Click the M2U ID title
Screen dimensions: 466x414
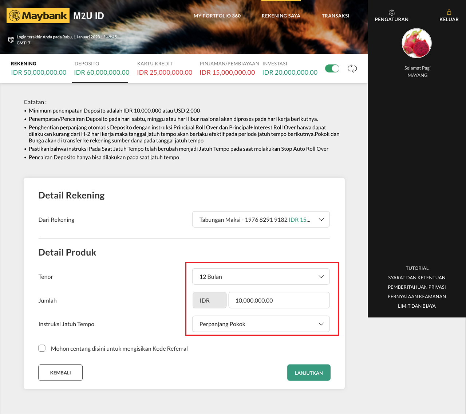tap(88, 16)
